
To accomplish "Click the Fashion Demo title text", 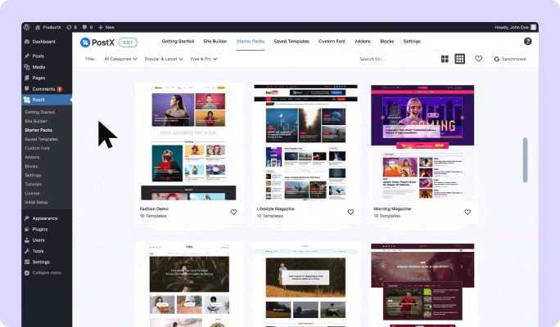I will (154, 208).
